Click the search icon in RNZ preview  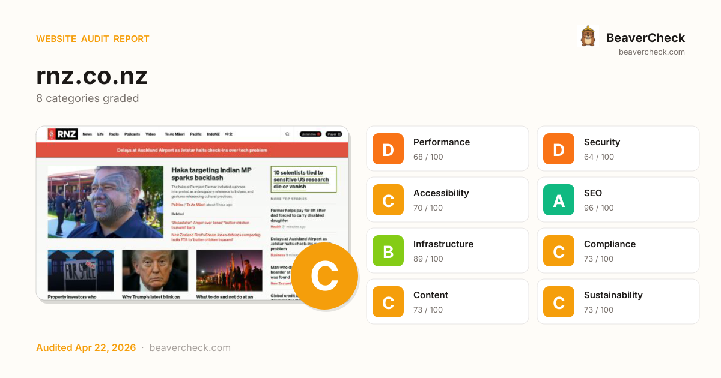[287, 134]
